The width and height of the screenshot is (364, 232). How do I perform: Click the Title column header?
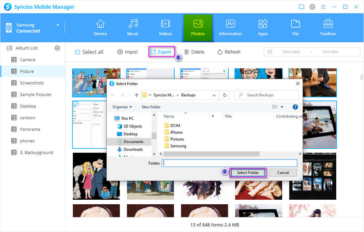coord(228,116)
